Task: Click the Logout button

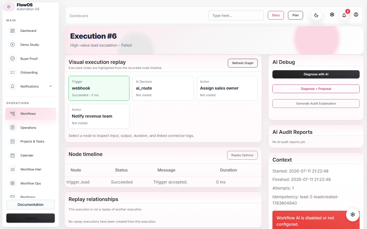Action: tap(31, 218)
